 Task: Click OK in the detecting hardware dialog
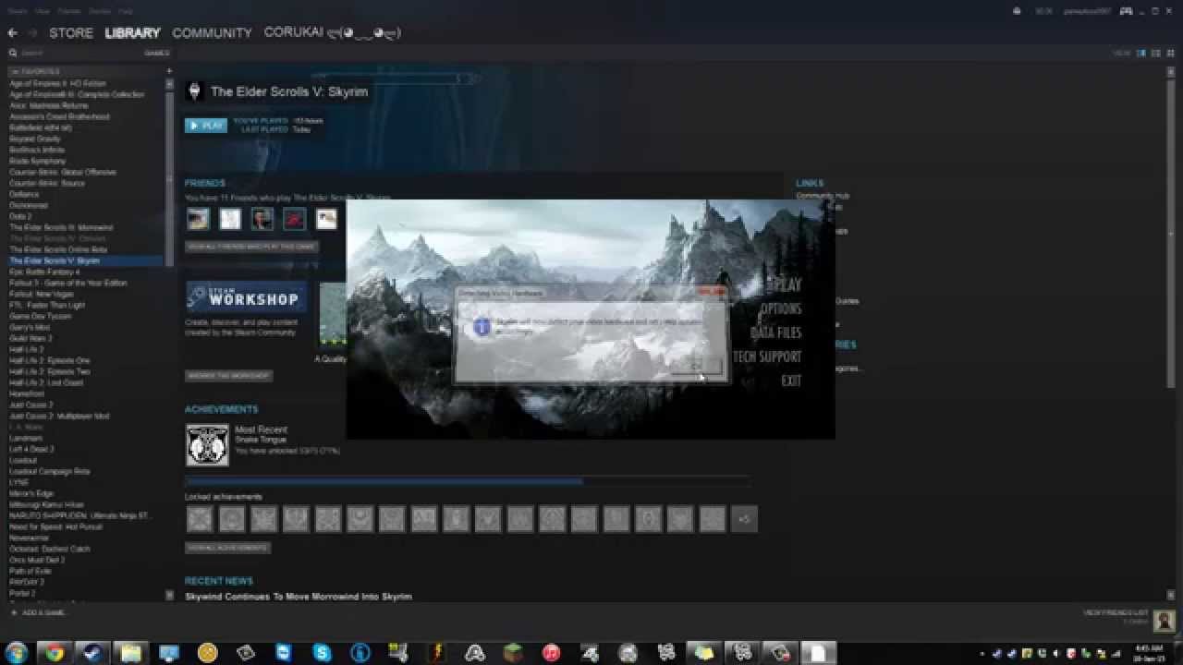(696, 365)
